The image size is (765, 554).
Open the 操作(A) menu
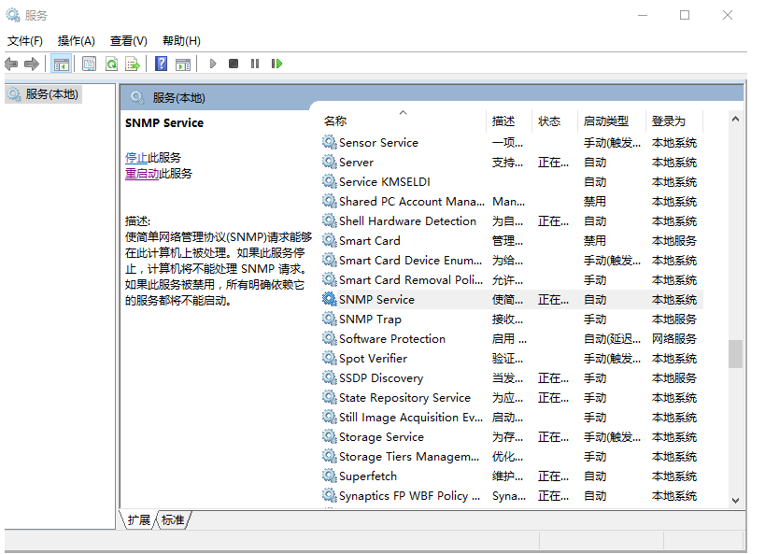tap(75, 40)
